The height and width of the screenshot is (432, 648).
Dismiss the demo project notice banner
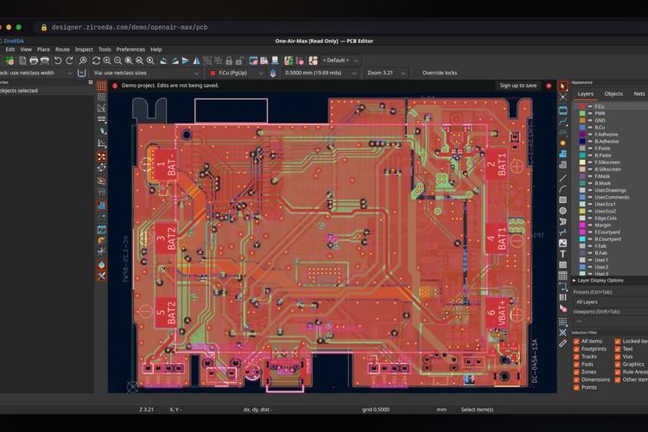pyautogui.click(x=549, y=86)
